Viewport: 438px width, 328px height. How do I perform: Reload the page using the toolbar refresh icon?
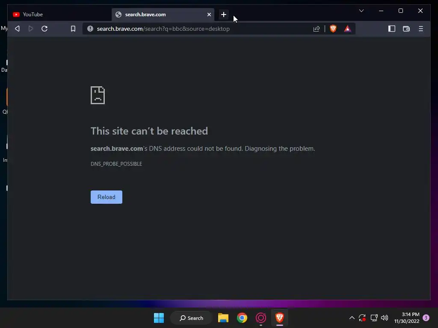tap(44, 29)
